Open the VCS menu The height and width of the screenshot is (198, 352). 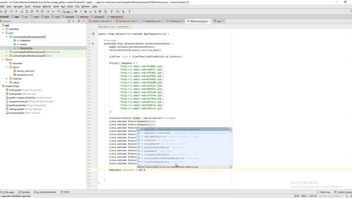tap(77, 7)
